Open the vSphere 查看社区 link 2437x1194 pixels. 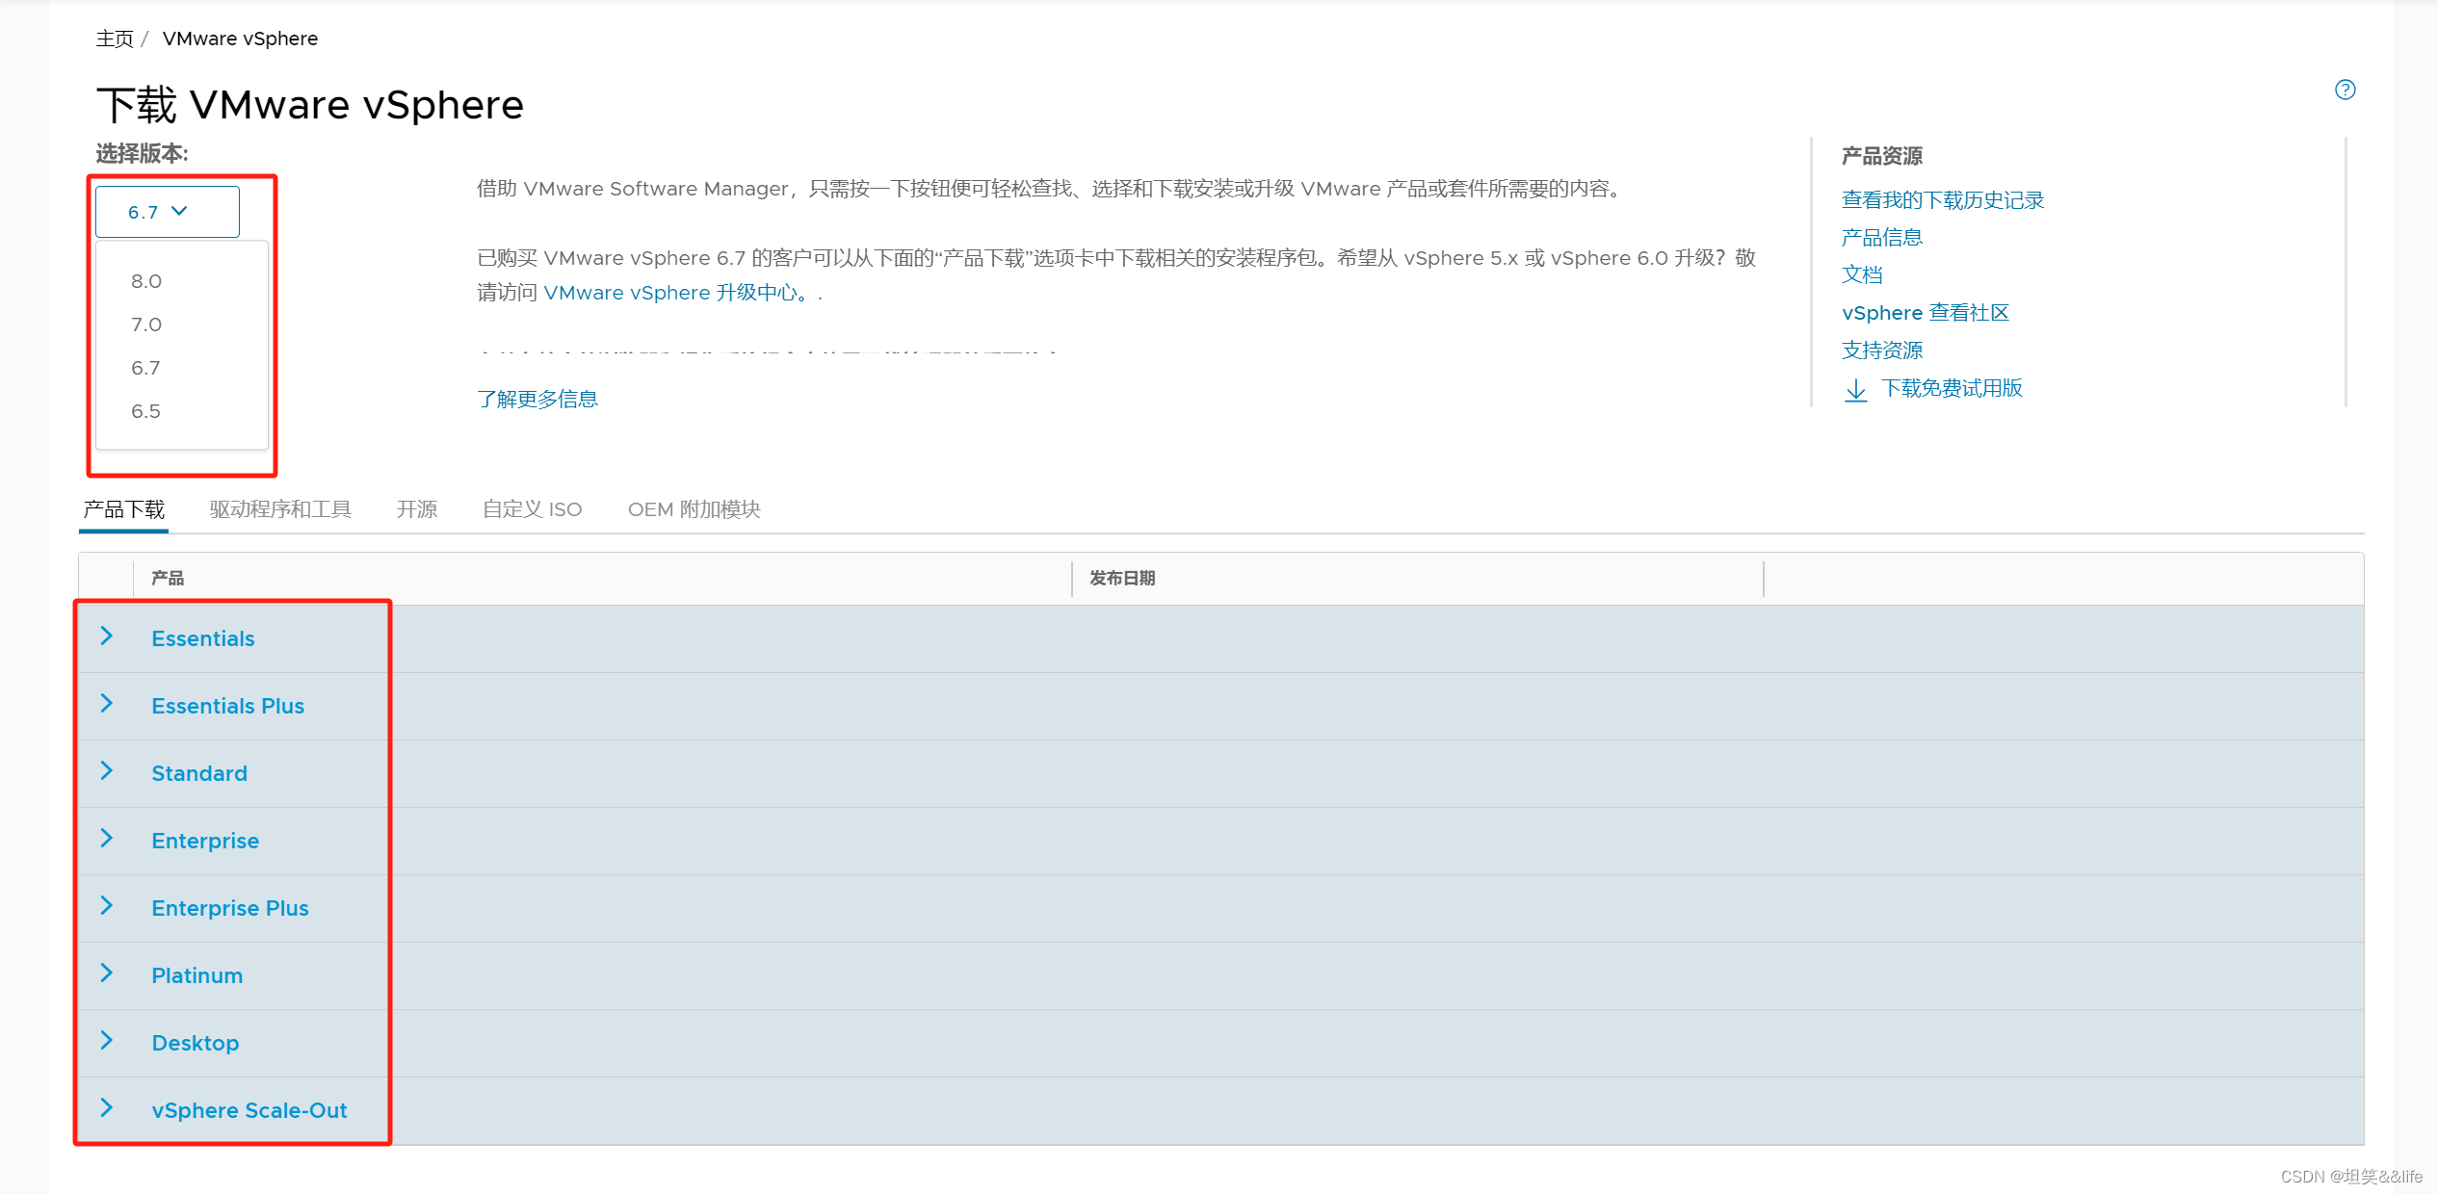(1925, 313)
